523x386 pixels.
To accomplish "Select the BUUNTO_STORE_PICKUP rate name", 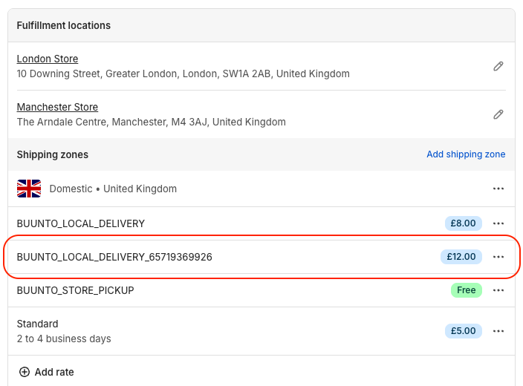I will click(75, 290).
